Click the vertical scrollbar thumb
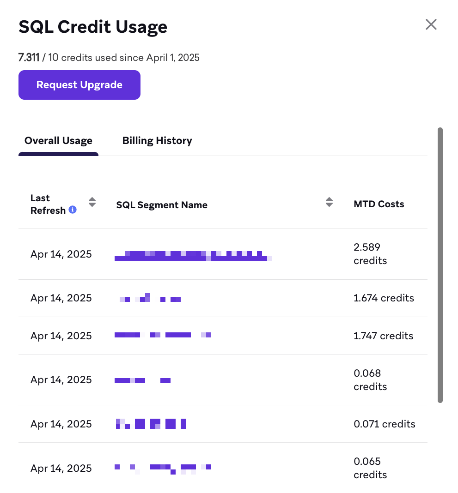 point(440,265)
